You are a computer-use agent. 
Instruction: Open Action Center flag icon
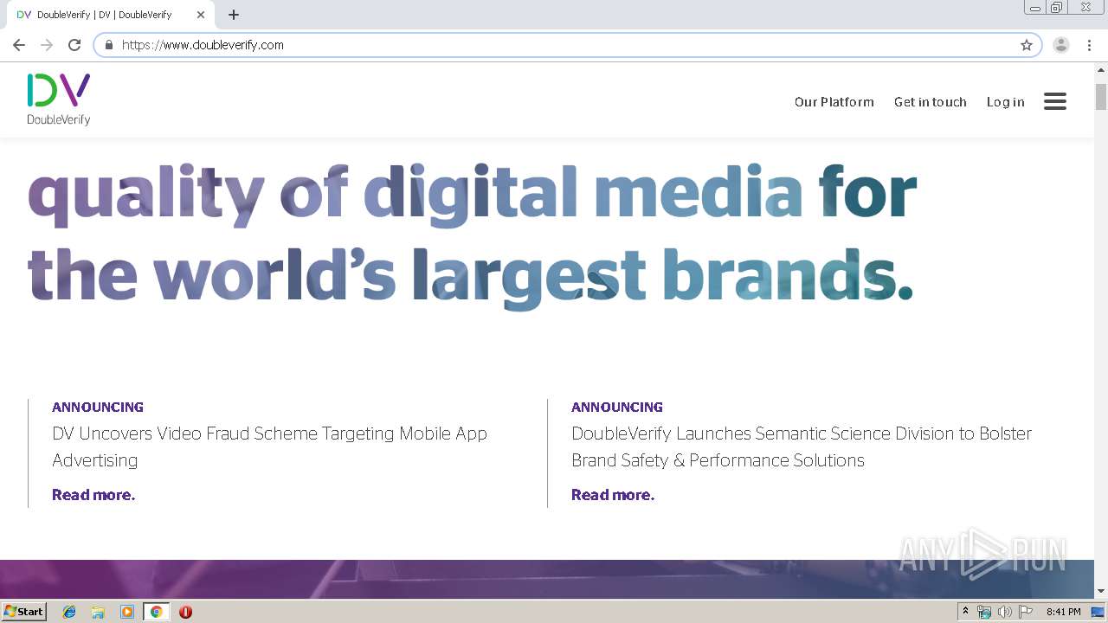pyautogui.click(x=1026, y=612)
